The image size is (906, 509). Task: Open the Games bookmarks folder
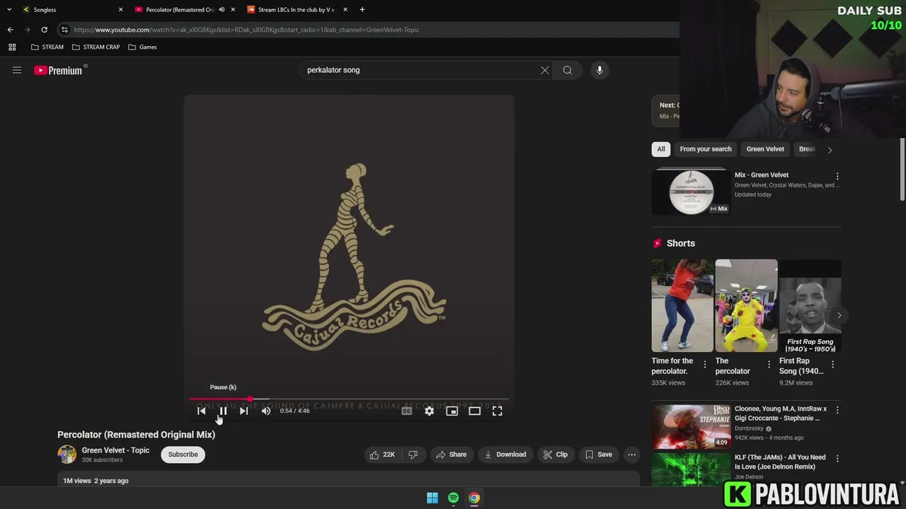(143, 47)
